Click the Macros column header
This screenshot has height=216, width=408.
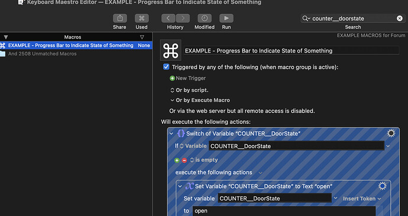[73, 37]
